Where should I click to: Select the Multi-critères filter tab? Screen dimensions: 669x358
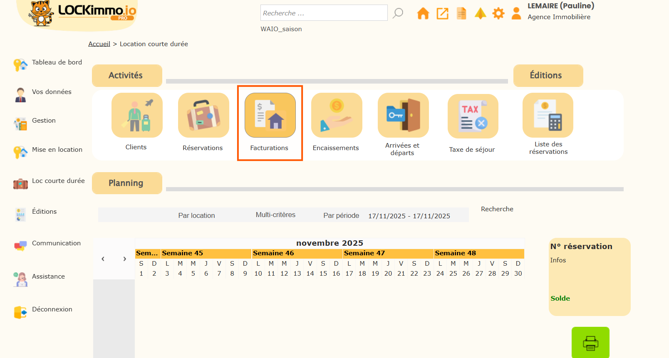pyautogui.click(x=275, y=215)
